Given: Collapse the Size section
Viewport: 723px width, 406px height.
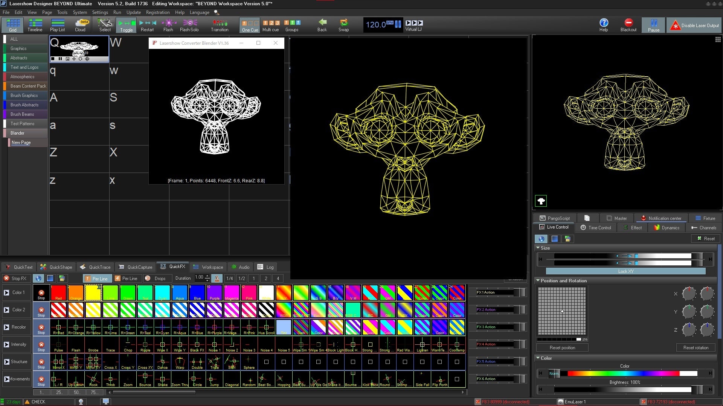Looking at the screenshot, I should [x=538, y=248].
